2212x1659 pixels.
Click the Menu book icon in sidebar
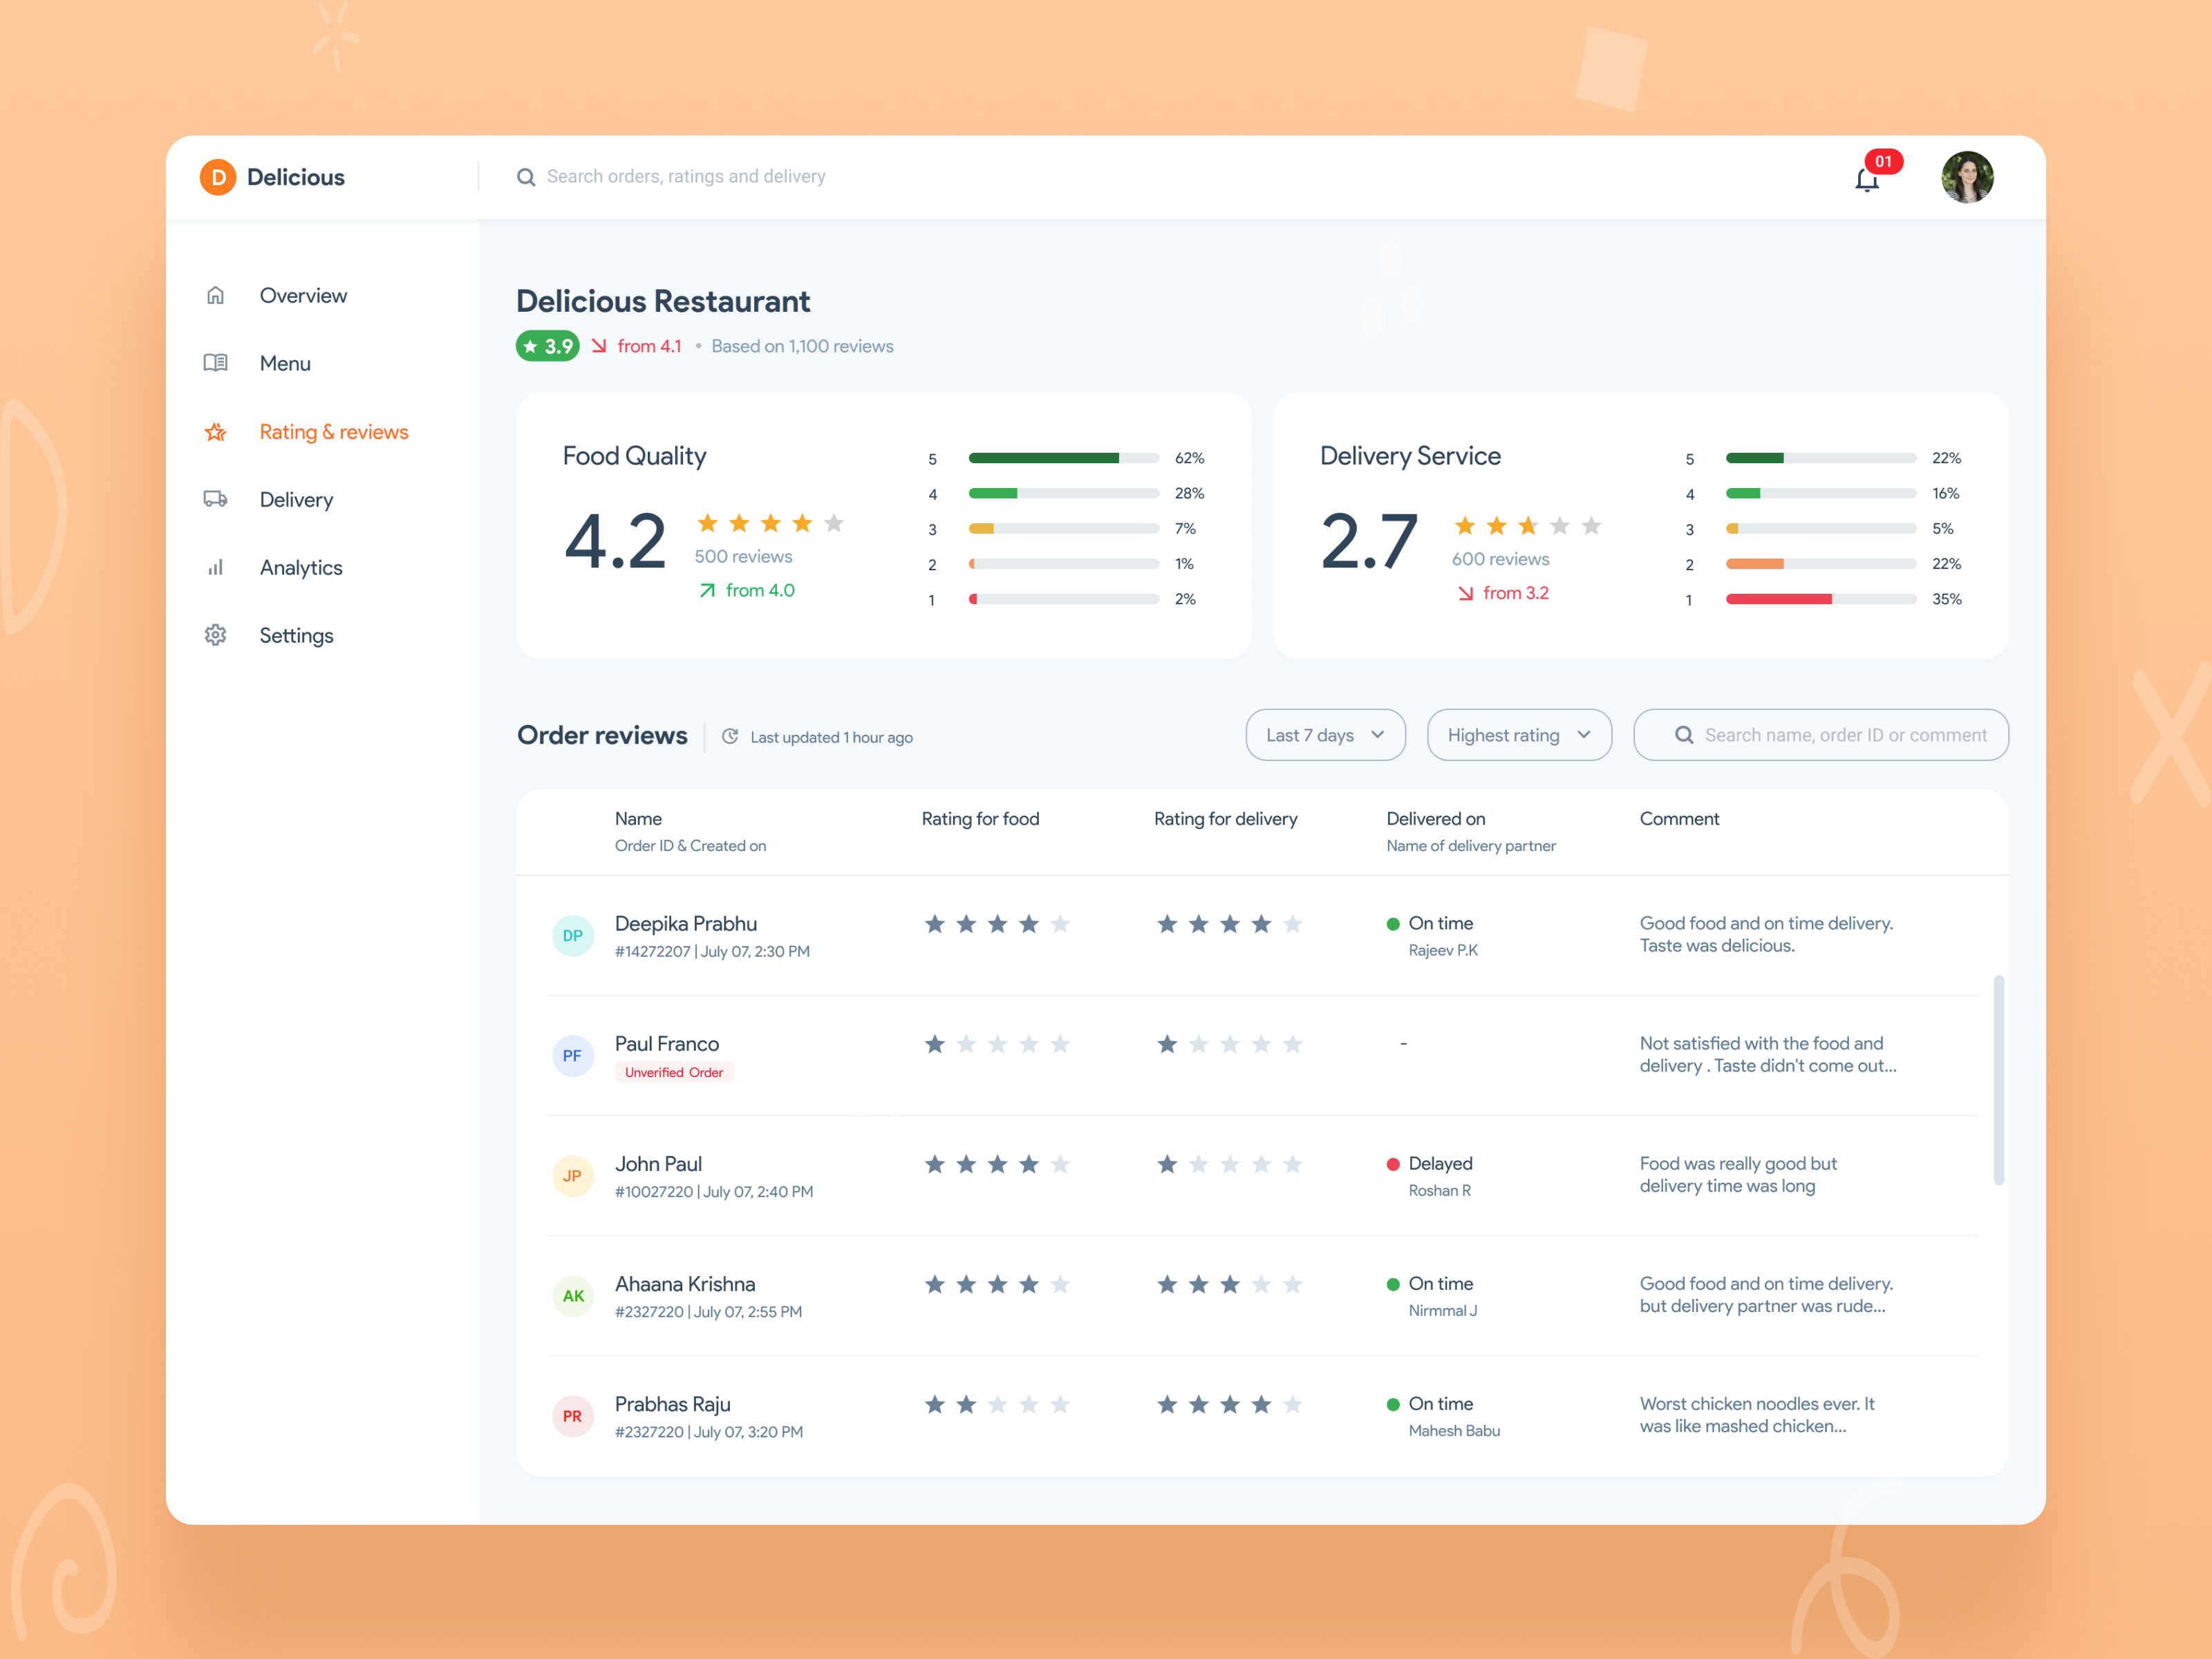(x=215, y=363)
